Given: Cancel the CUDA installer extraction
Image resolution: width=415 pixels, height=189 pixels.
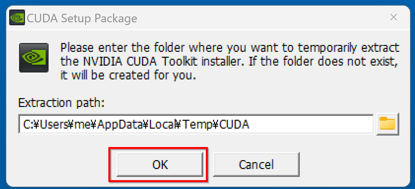Looking at the screenshot, I should click(x=256, y=164).
